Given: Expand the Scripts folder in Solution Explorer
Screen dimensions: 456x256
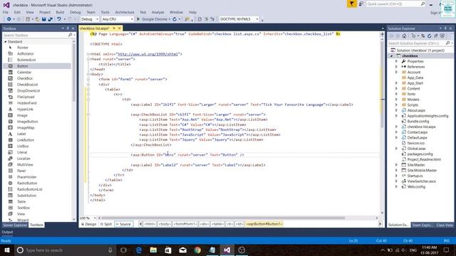Looking at the screenshot, I should [x=396, y=105].
